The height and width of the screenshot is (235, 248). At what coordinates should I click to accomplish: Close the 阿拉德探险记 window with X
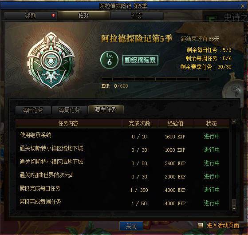[243, 6]
